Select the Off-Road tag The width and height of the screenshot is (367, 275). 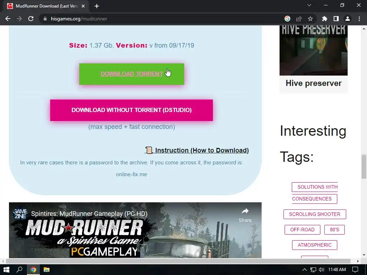coord(302,230)
